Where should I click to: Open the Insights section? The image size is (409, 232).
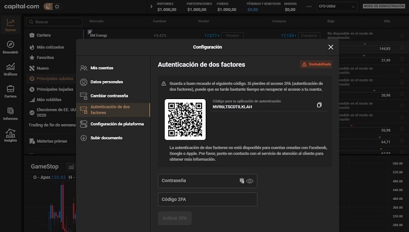(x=11, y=135)
